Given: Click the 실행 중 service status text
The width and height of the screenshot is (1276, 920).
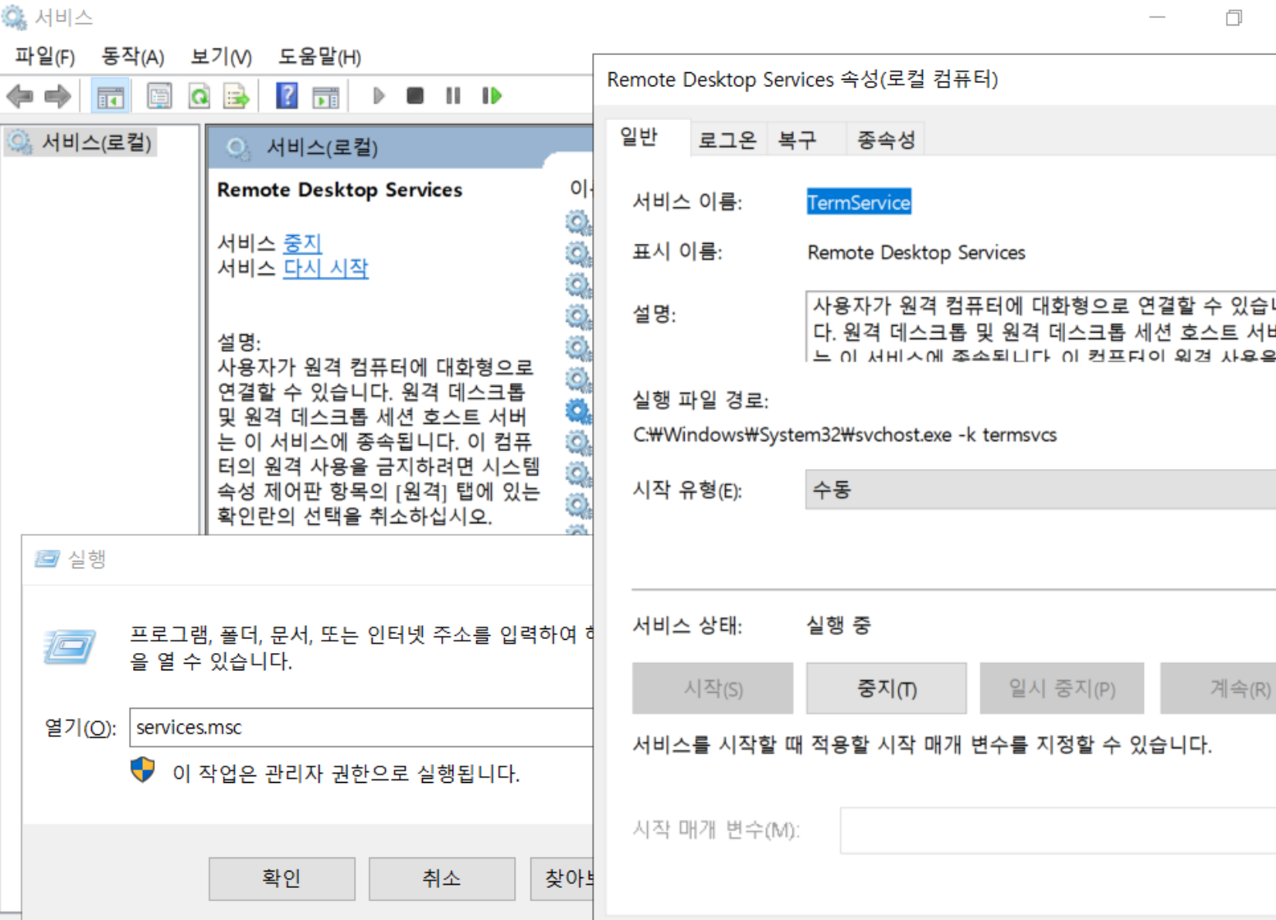Looking at the screenshot, I should click(x=838, y=625).
